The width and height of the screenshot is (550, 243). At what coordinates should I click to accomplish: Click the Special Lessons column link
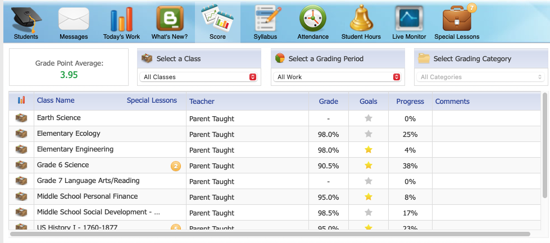tap(152, 100)
